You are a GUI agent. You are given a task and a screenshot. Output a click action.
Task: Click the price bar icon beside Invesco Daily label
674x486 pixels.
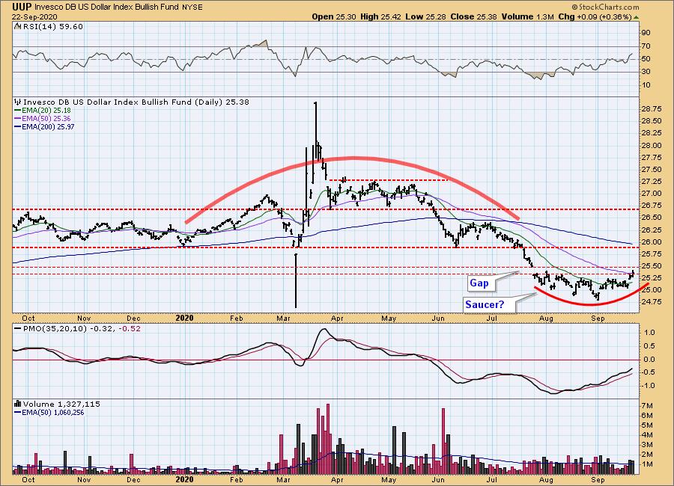tap(18, 102)
